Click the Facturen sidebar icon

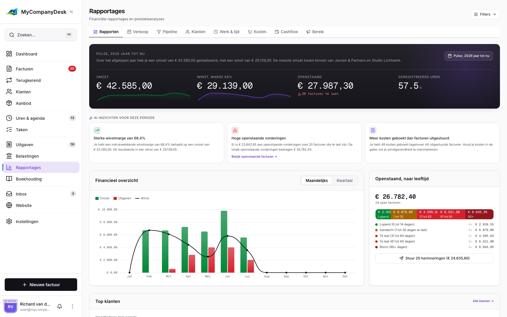(x=9, y=69)
